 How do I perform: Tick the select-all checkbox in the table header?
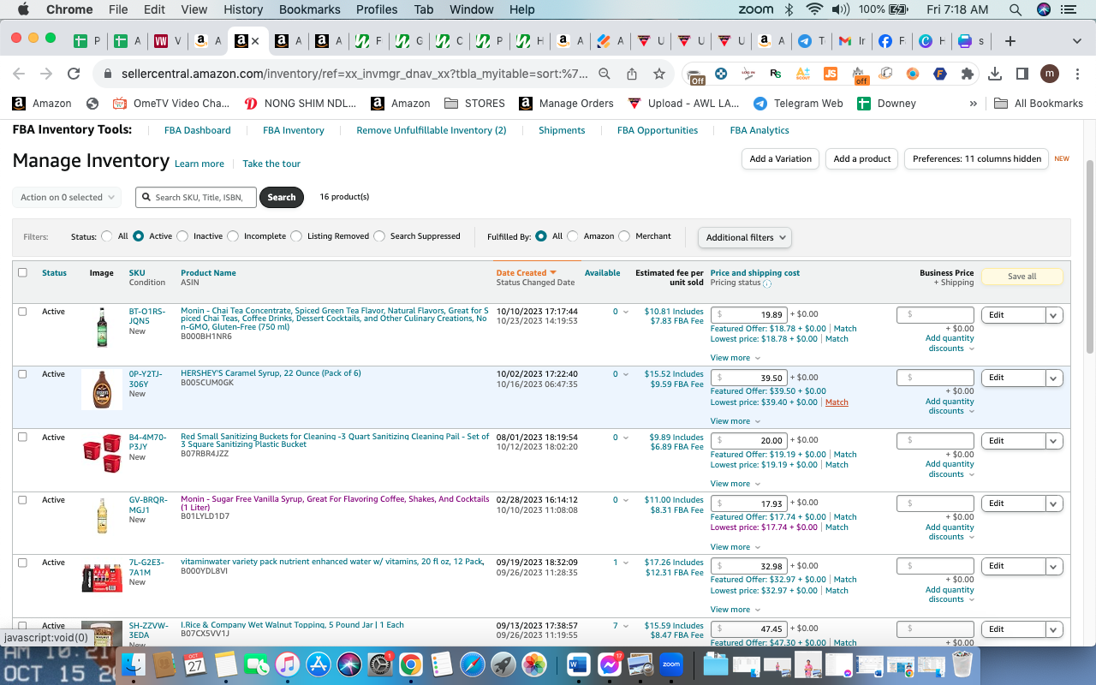point(22,272)
